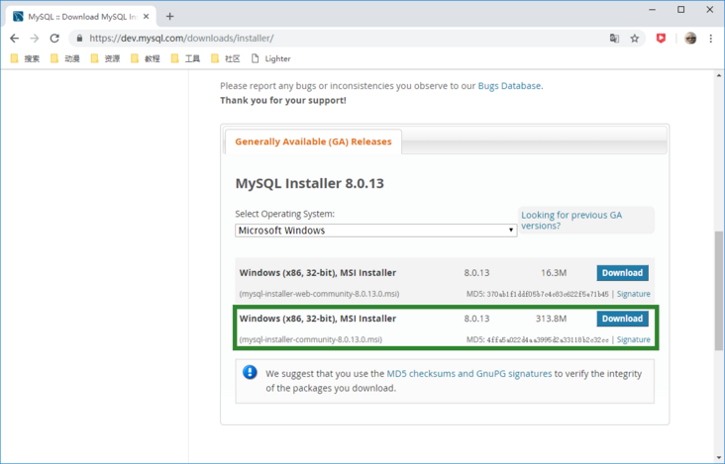Click the address bar URL field
Image resolution: width=725 pixels, height=464 pixels.
click(x=337, y=39)
